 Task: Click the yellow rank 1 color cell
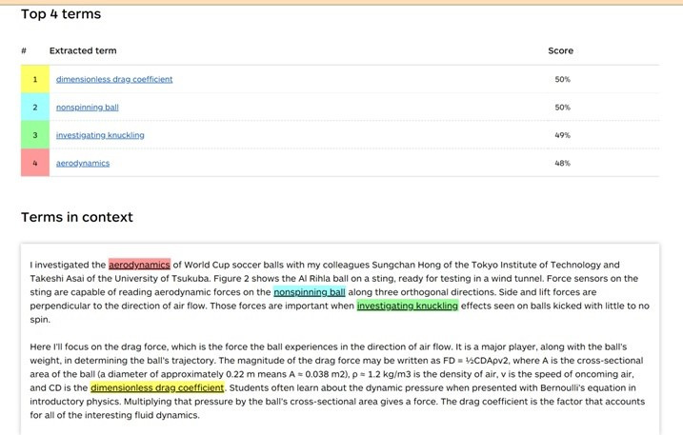click(x=35, y=79)
